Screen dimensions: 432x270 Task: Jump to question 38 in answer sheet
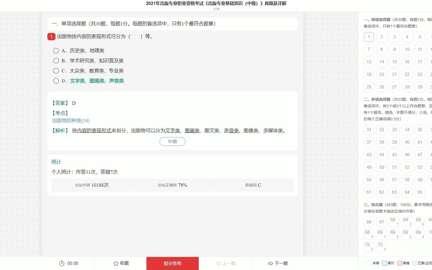(382, 142)
